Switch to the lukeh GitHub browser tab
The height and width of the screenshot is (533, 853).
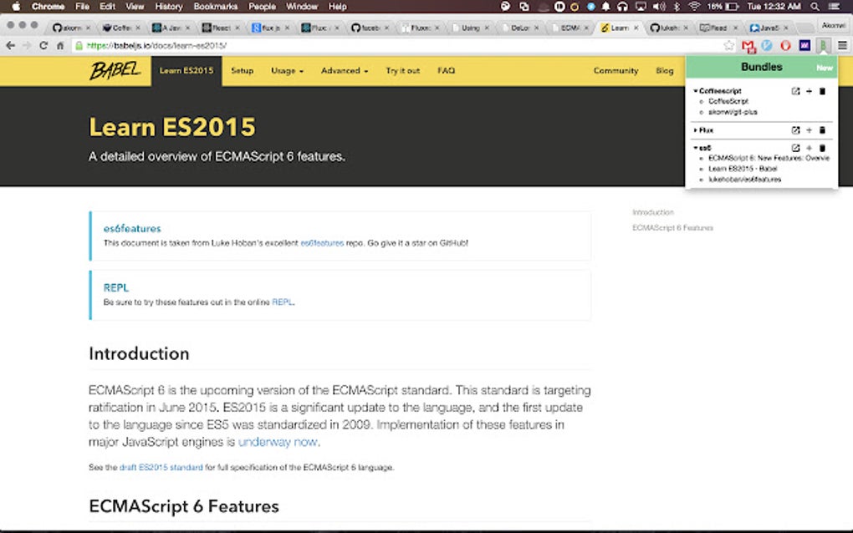click(665, 27)
